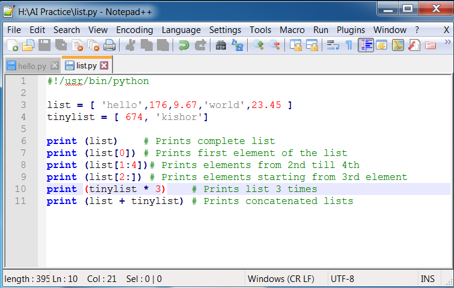The height and width of the screenshot is (288, 454).
Task: Toggle the Show Indent Guide button
Action: [366, 46]
